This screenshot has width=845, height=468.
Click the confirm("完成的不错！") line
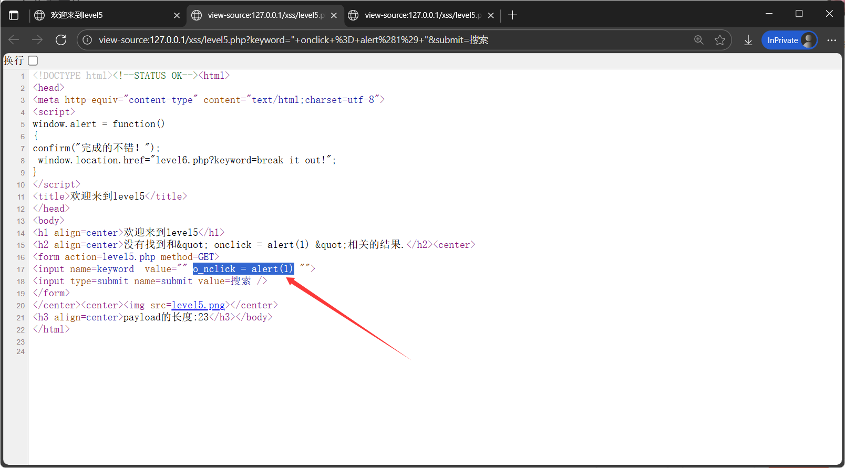point(96,148)
